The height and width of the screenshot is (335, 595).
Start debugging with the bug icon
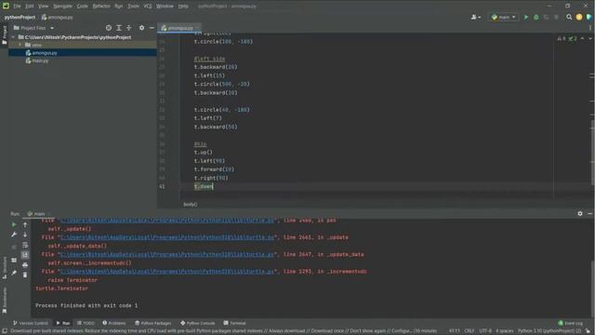(536, 17)
